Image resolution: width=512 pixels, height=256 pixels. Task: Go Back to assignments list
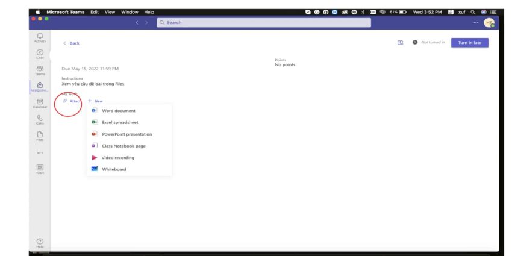pyautogui.click(x=72, y=43)
